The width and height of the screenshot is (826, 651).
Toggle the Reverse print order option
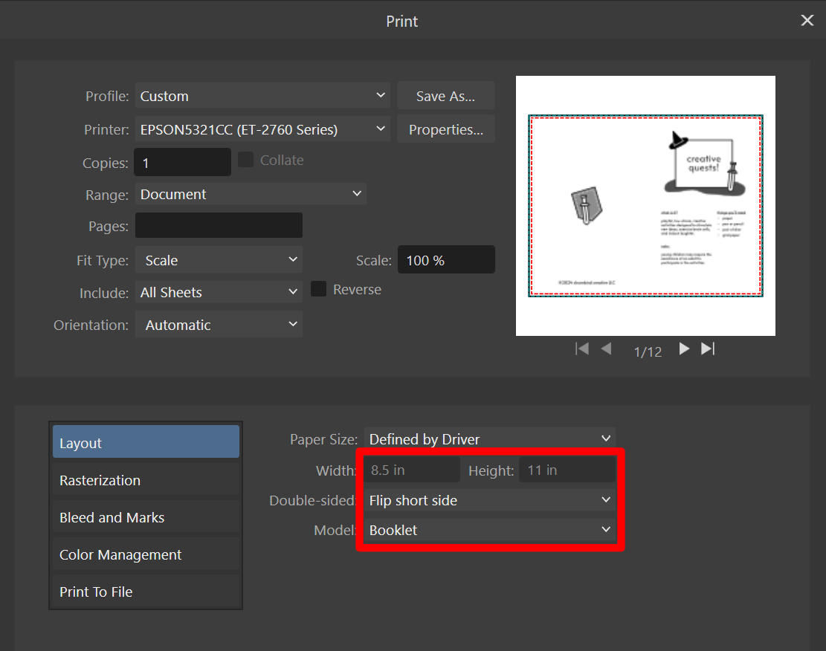coord(318,289)
